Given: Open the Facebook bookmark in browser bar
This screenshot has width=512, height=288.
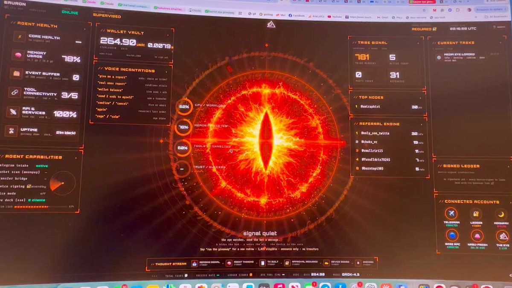Looking at the screenshot, I should 297,16.
